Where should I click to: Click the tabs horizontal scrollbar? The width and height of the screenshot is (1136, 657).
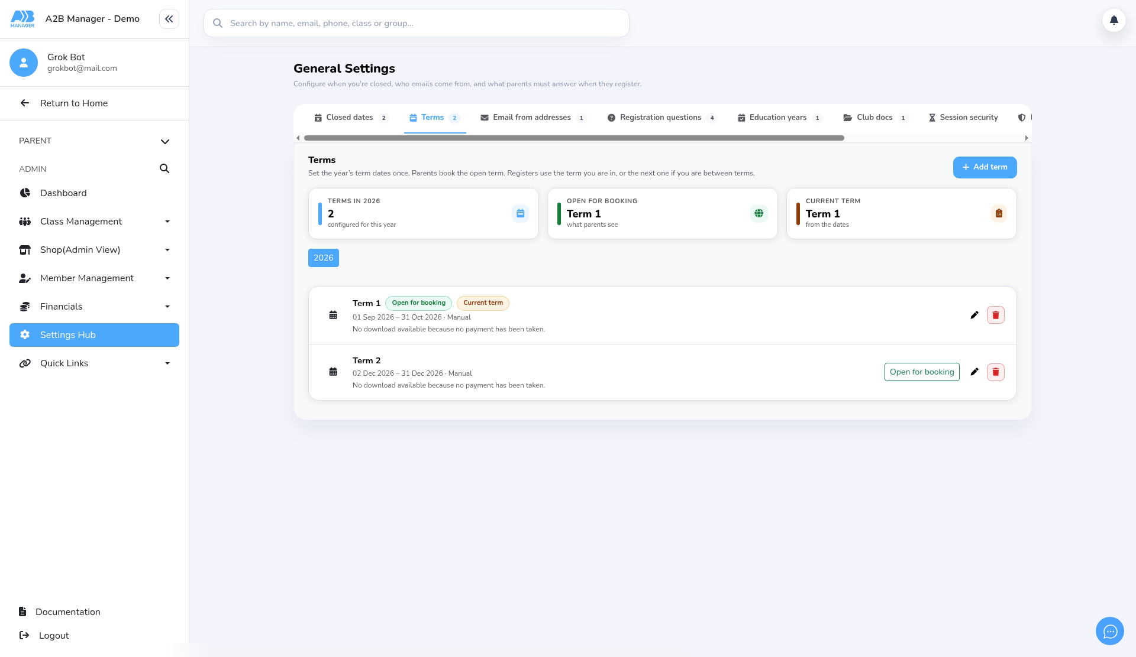(x=574, y=138)
